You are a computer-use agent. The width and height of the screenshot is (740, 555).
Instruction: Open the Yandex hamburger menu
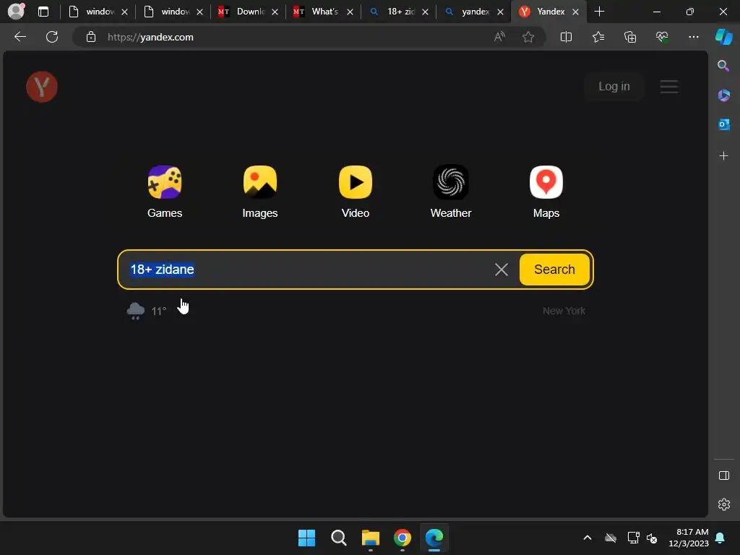[x=668, y=87]
